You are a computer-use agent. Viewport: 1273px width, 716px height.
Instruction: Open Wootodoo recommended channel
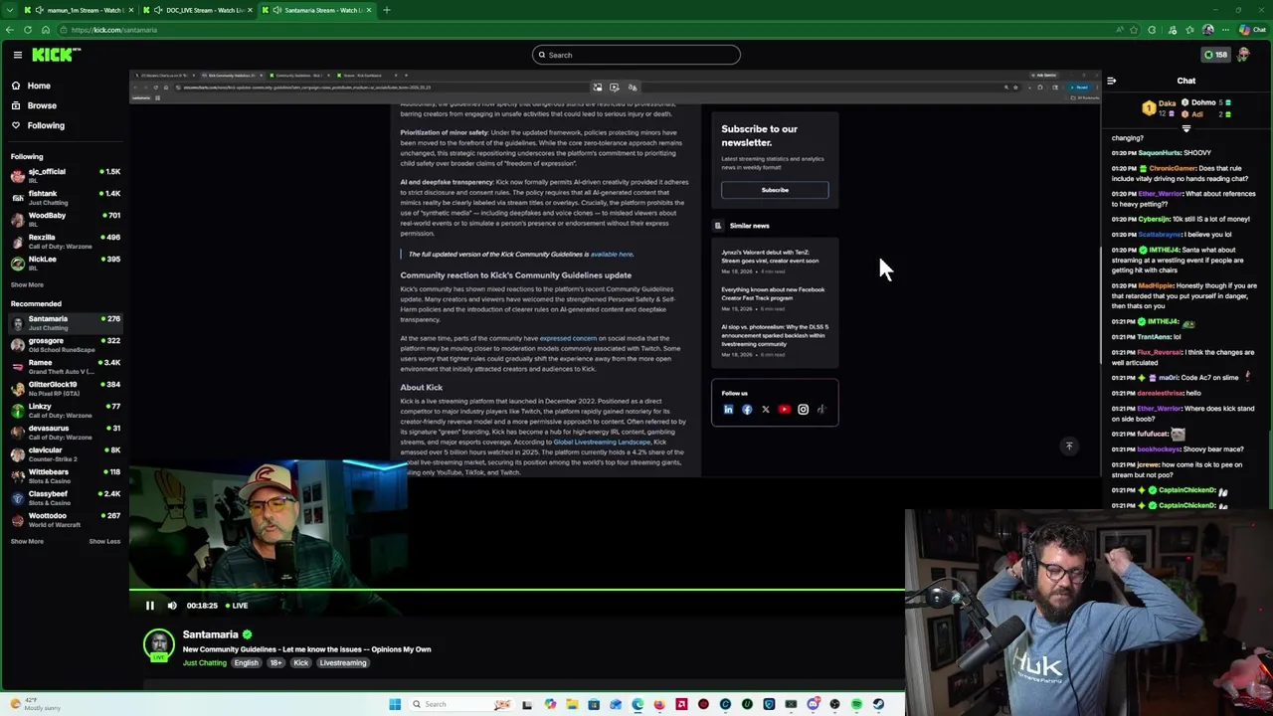(x=65, y=520)
